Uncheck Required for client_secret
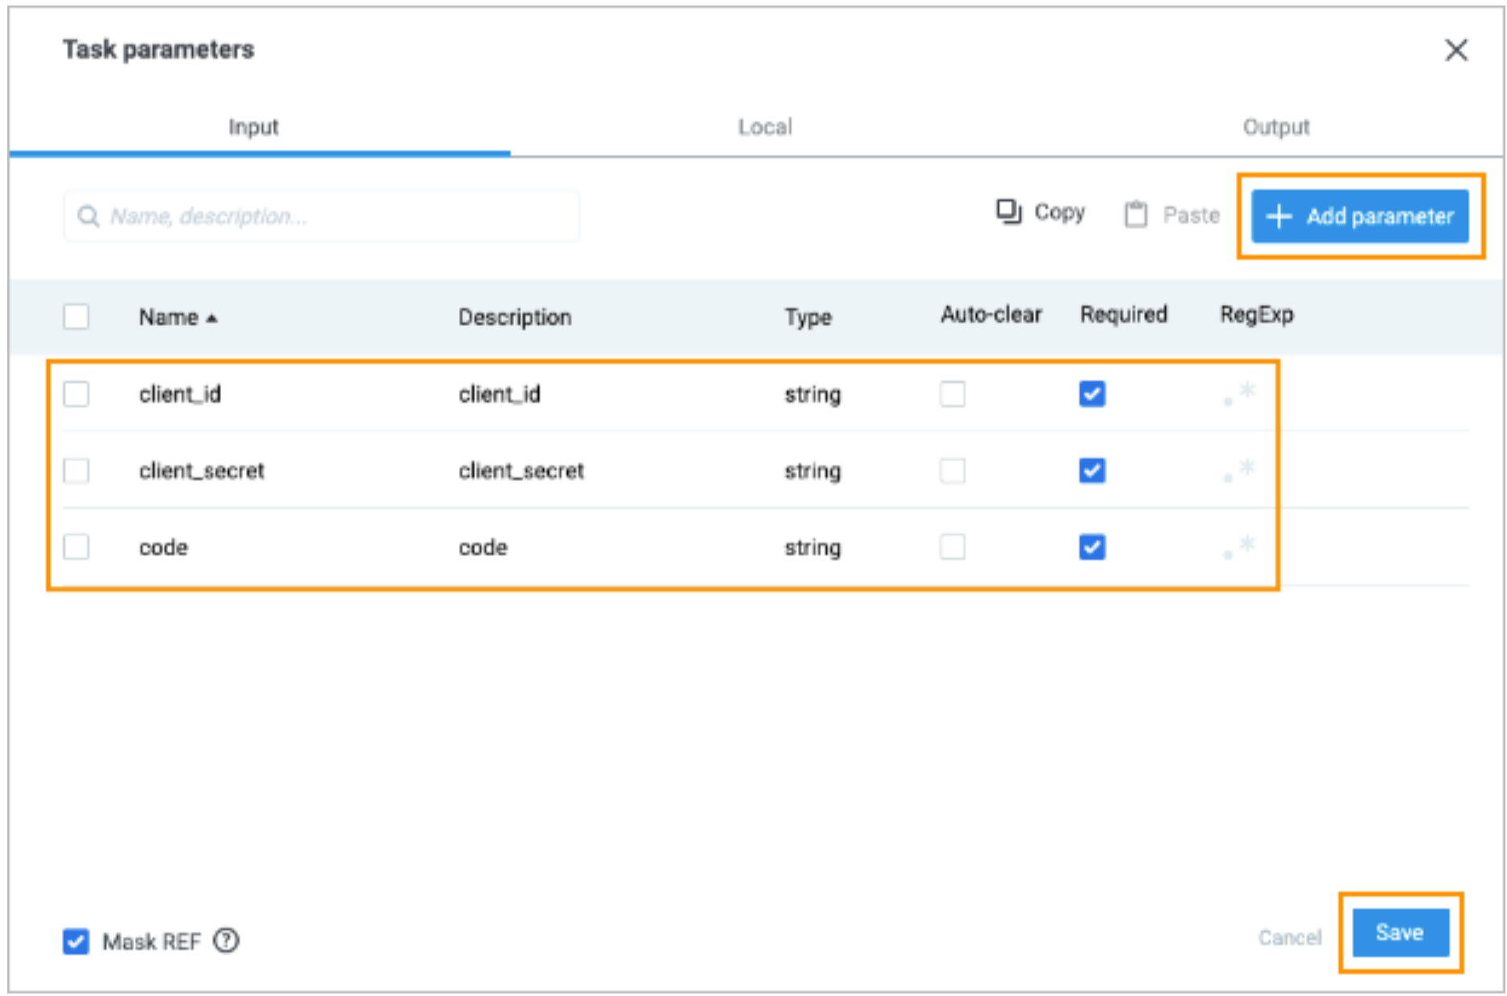Image resolution: width=1507 pixels, height=996 pixels. click(x=1092, y=471)
